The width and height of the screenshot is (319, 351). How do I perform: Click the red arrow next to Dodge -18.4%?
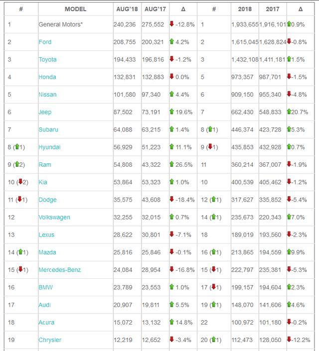[x=172, y=200]
